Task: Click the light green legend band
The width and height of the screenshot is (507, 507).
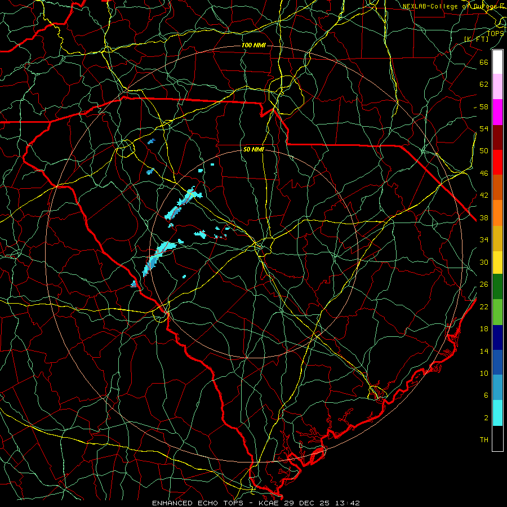Action: [x=497, y=312]
